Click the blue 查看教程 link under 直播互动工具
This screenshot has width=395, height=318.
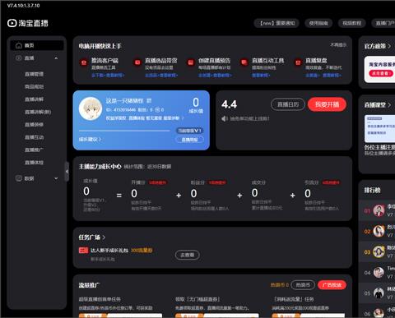(x=261, y=76)
